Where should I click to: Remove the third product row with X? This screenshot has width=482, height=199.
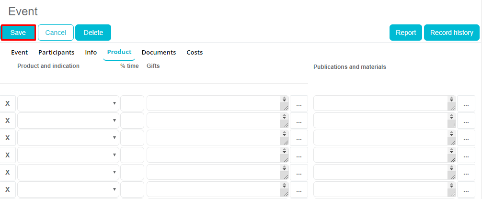(x=7, y=138)
